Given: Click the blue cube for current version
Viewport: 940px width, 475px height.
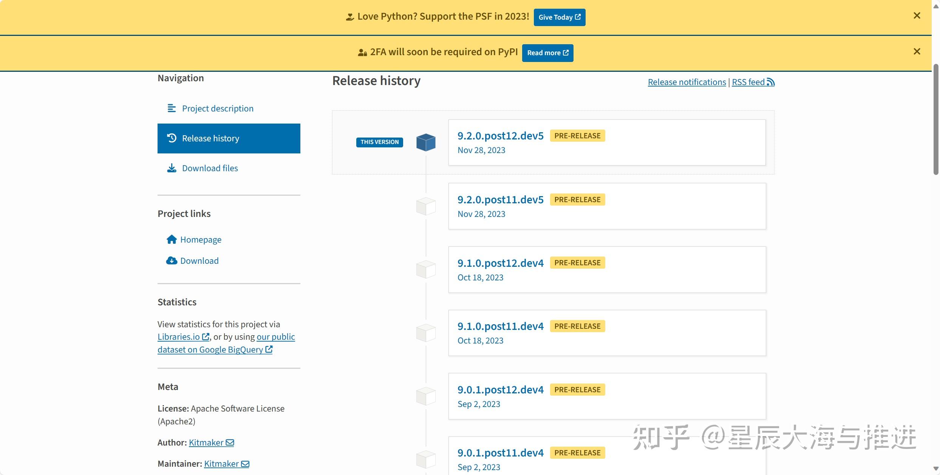Looking at the screenshot, I should (x=426, y=142).
